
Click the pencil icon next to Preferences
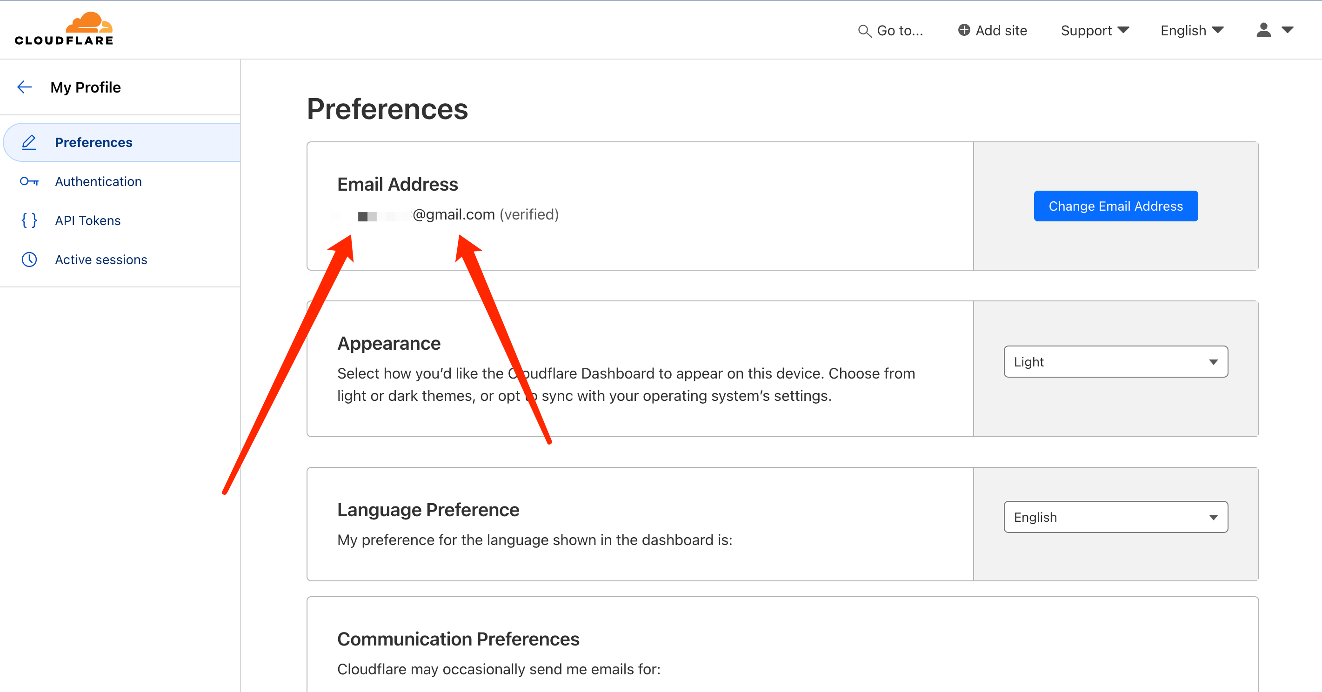(29, 142)
